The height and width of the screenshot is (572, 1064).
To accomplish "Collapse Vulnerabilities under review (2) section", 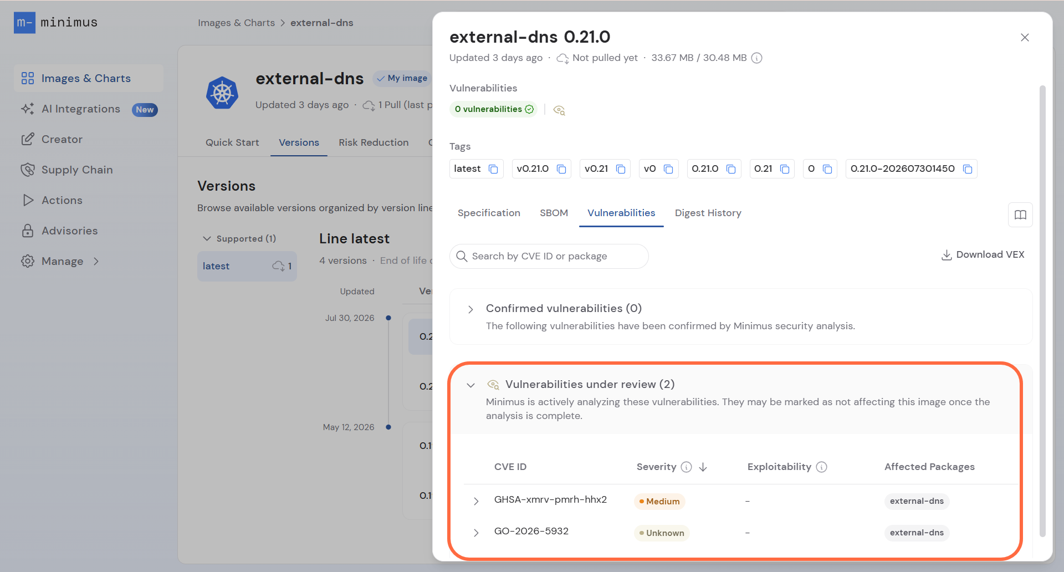I will pyautogui.click(x=470, y=385).
